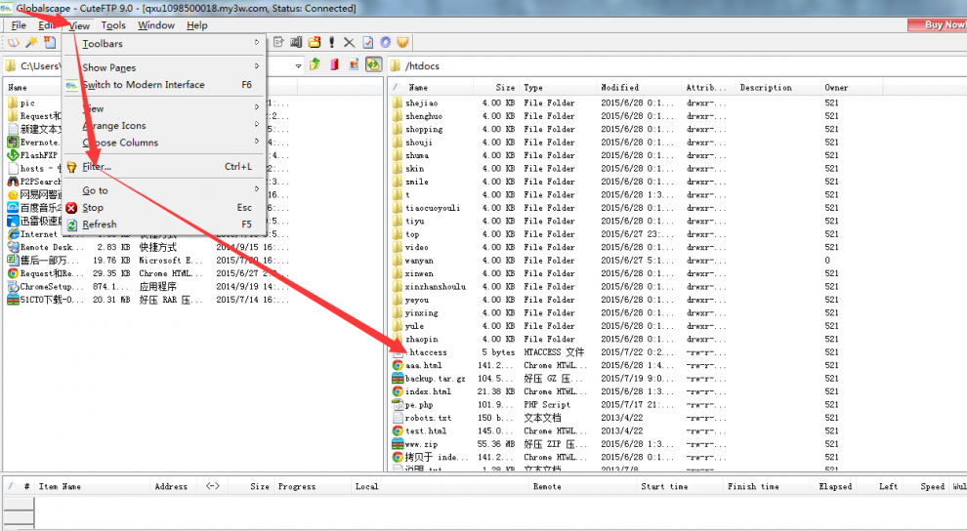
Task: Select Filter... from the View menu
Action: [x=98, y=167]
